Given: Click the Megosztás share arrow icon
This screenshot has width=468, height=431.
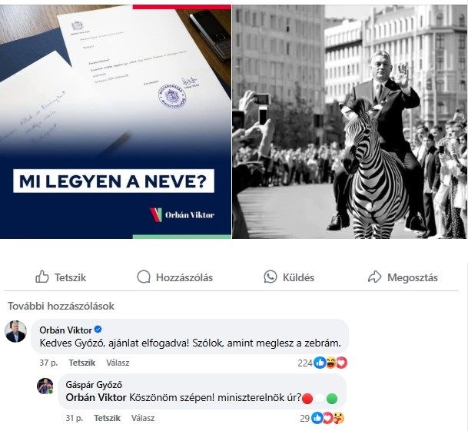Looking at the screenshot, I should pos(374,277).
